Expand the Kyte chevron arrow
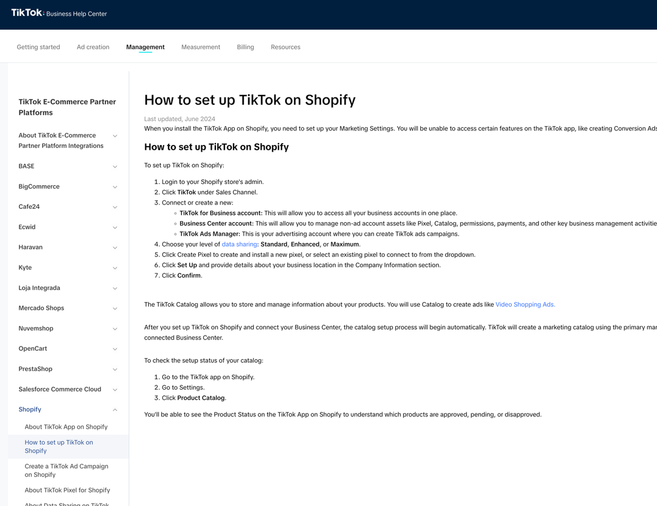657x506 pixels. pos(115,268)
